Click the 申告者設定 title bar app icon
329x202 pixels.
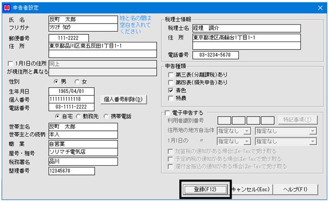(x=7, y=8)
